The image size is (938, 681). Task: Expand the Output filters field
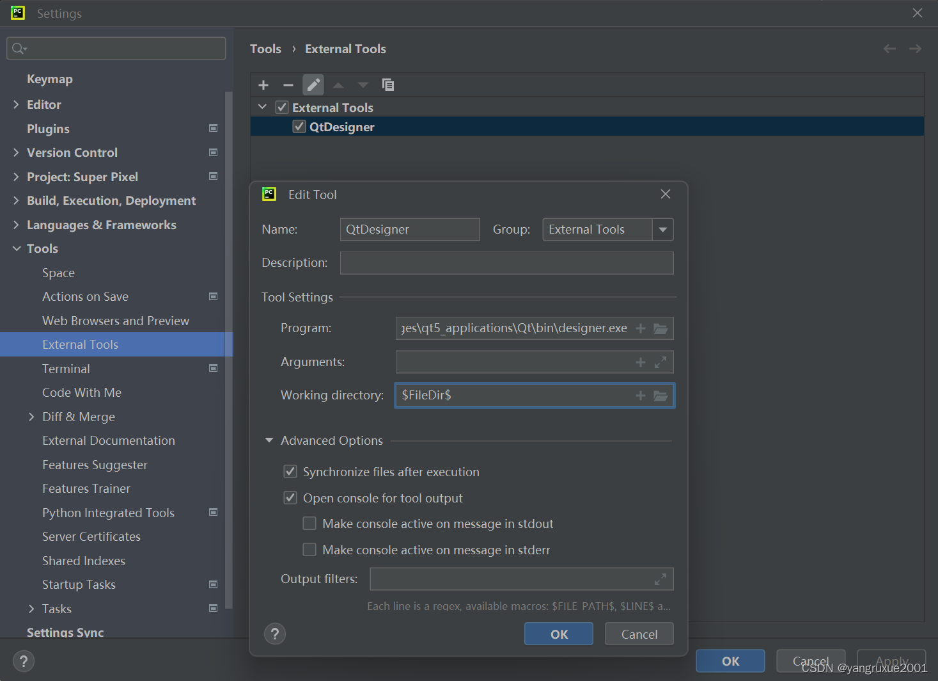click(661, 579)
